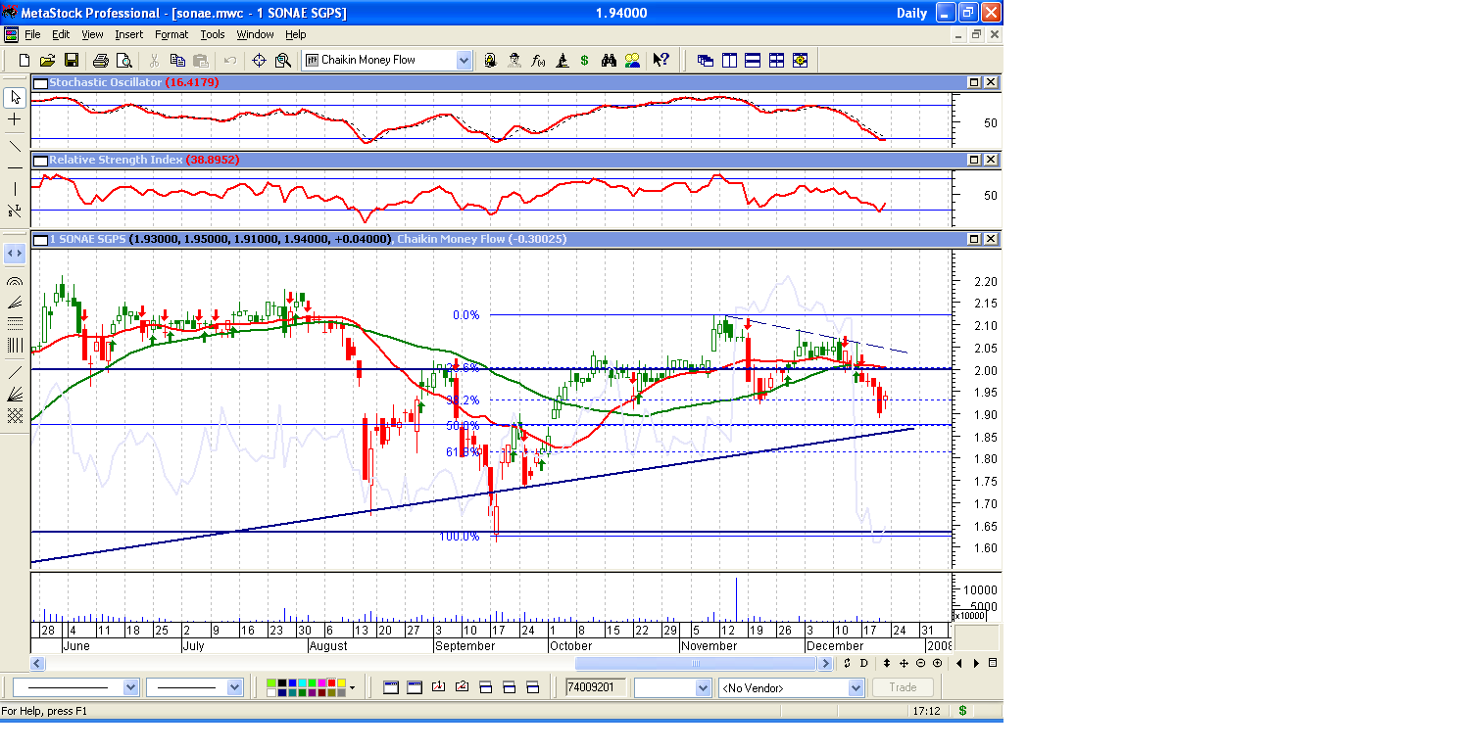Select the crosshair plus drawing tool

[15, 118]
